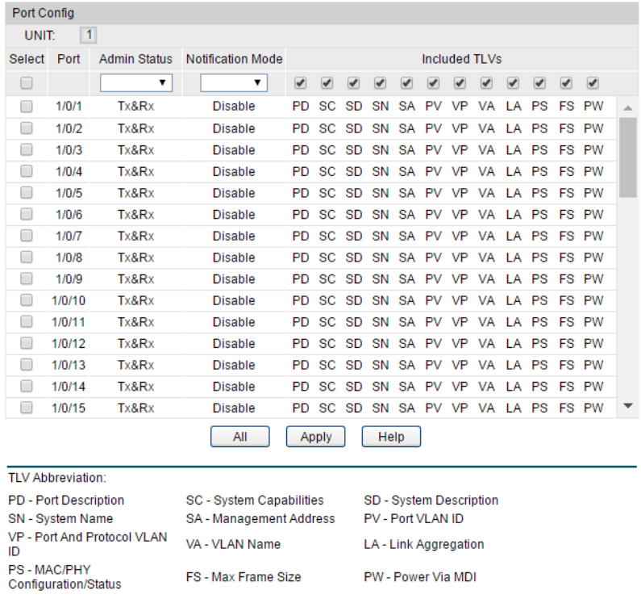
Task: Click the Included TLVs column header
Action: pyautogui.click(x=461, y=59)
